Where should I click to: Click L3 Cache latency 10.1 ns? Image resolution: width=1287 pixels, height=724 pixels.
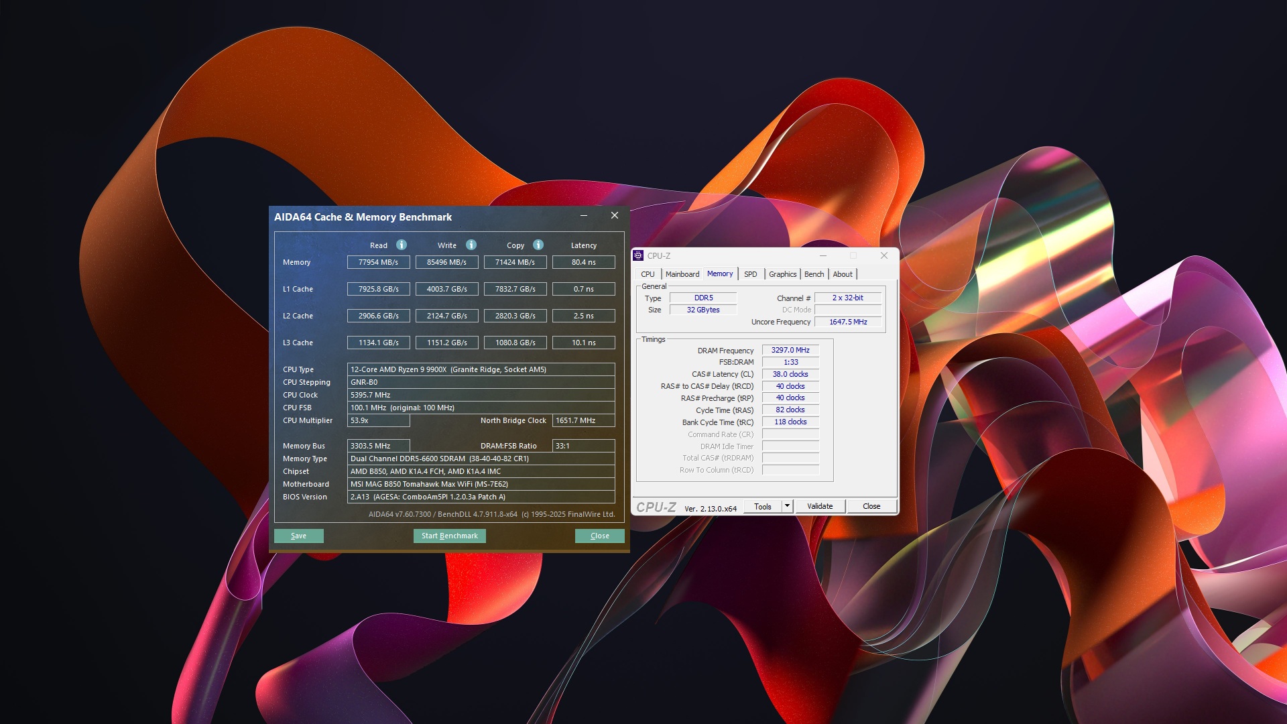[584, 343]
